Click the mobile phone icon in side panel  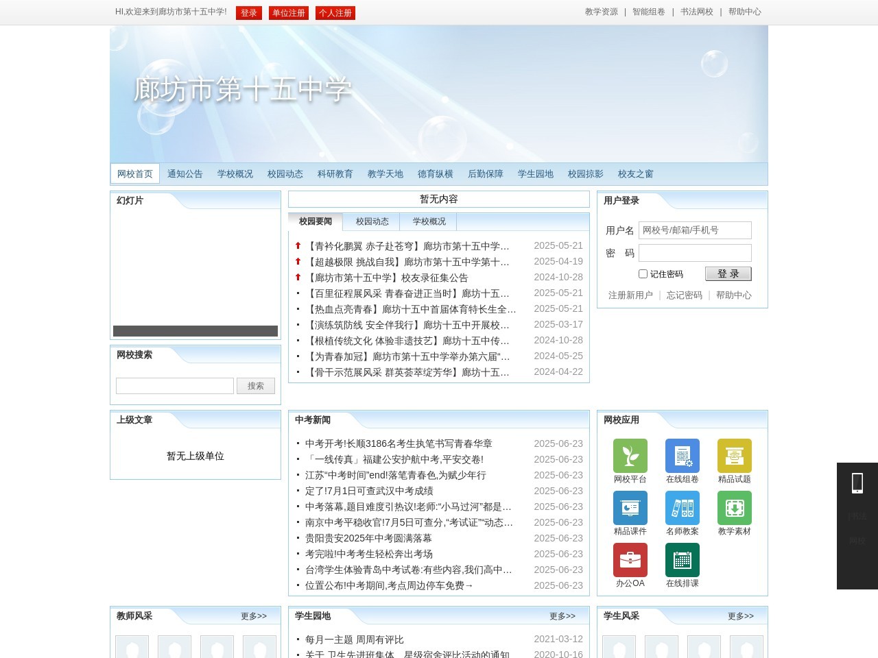pyautogui.click(x=857, y=483)
